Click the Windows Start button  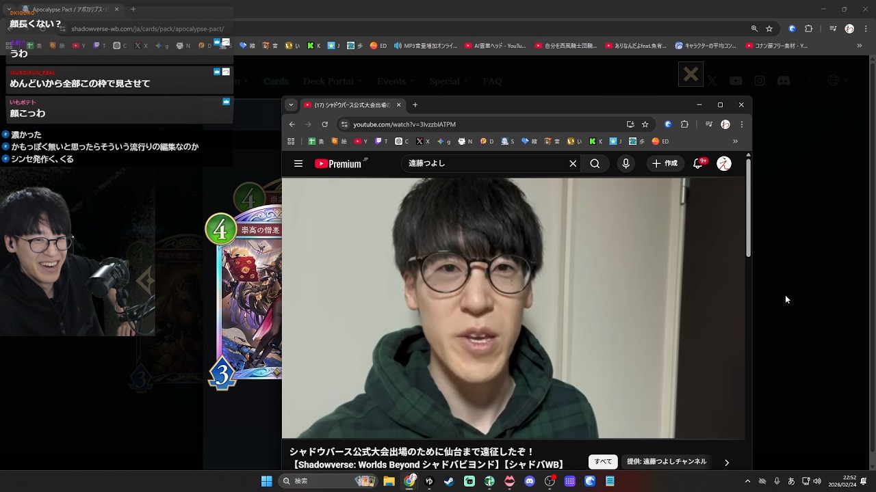coord(266,481)
